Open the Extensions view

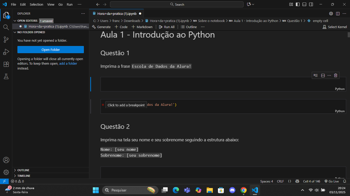[x=6, y=64]
